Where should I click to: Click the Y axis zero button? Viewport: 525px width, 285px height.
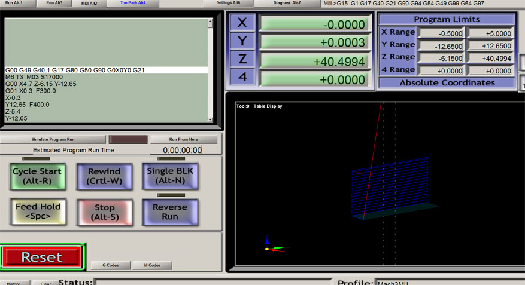242,42
